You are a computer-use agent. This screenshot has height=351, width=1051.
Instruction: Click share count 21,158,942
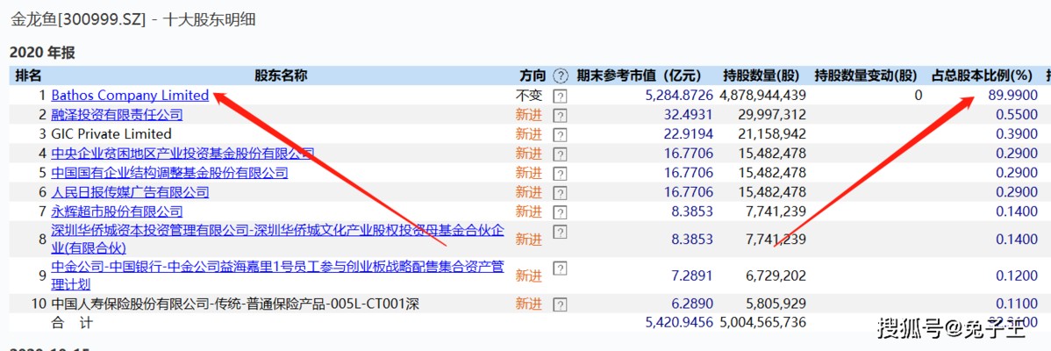pyautogui.click(x=774, y=134)
